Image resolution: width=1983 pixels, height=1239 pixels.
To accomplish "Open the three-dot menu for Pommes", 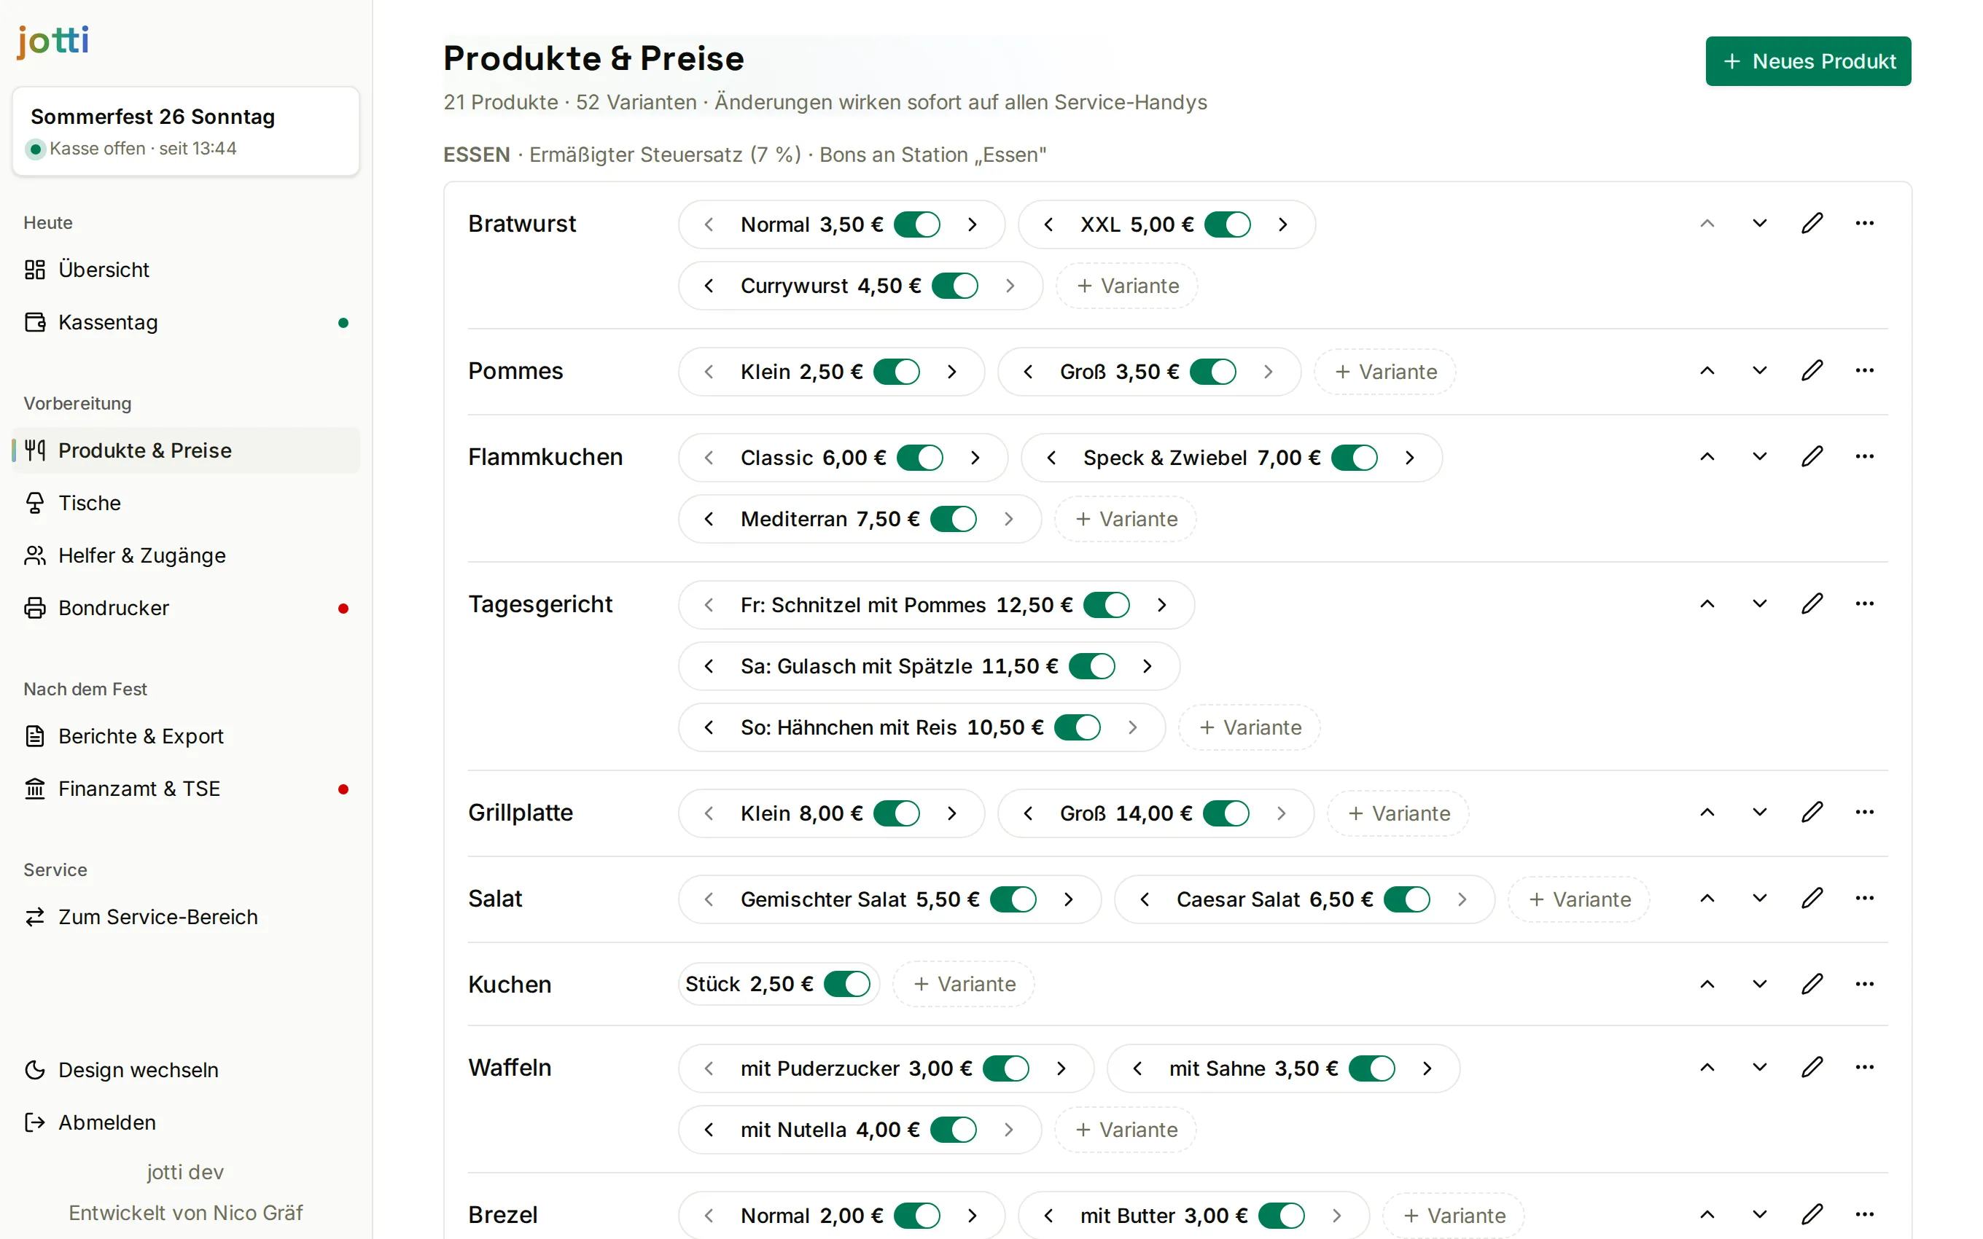I will 1864,370.
